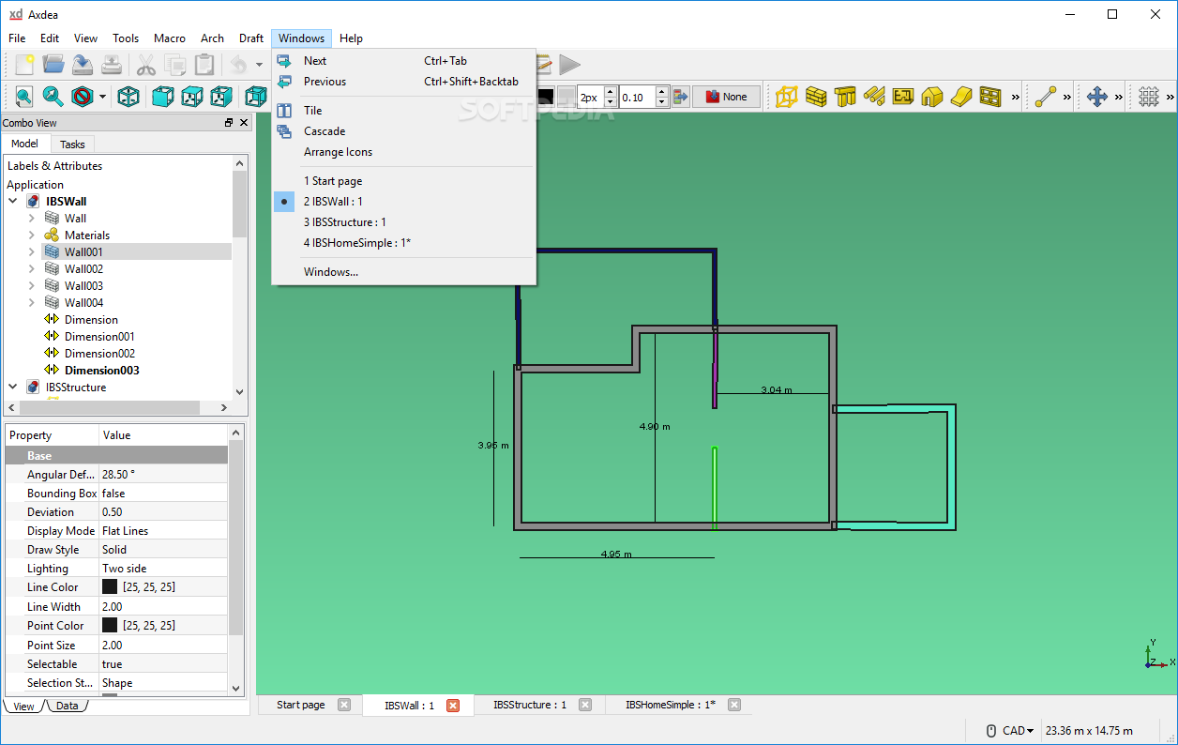Click the Arch Building house icon
Image resolution: width=1178 pixels, height=745 pixels.
(x=932, y=96)
